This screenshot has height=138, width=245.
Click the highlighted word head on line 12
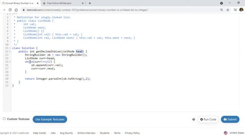79,51
